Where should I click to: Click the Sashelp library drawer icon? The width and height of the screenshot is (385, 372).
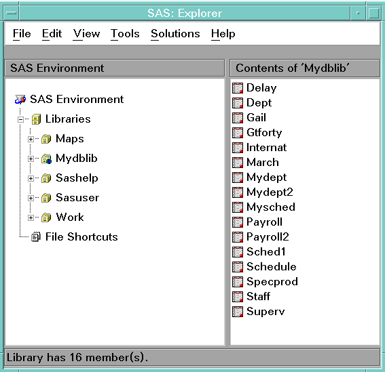point(46,178)
